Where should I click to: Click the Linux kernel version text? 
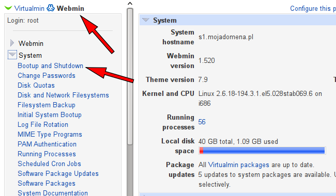tap(260, 99)
